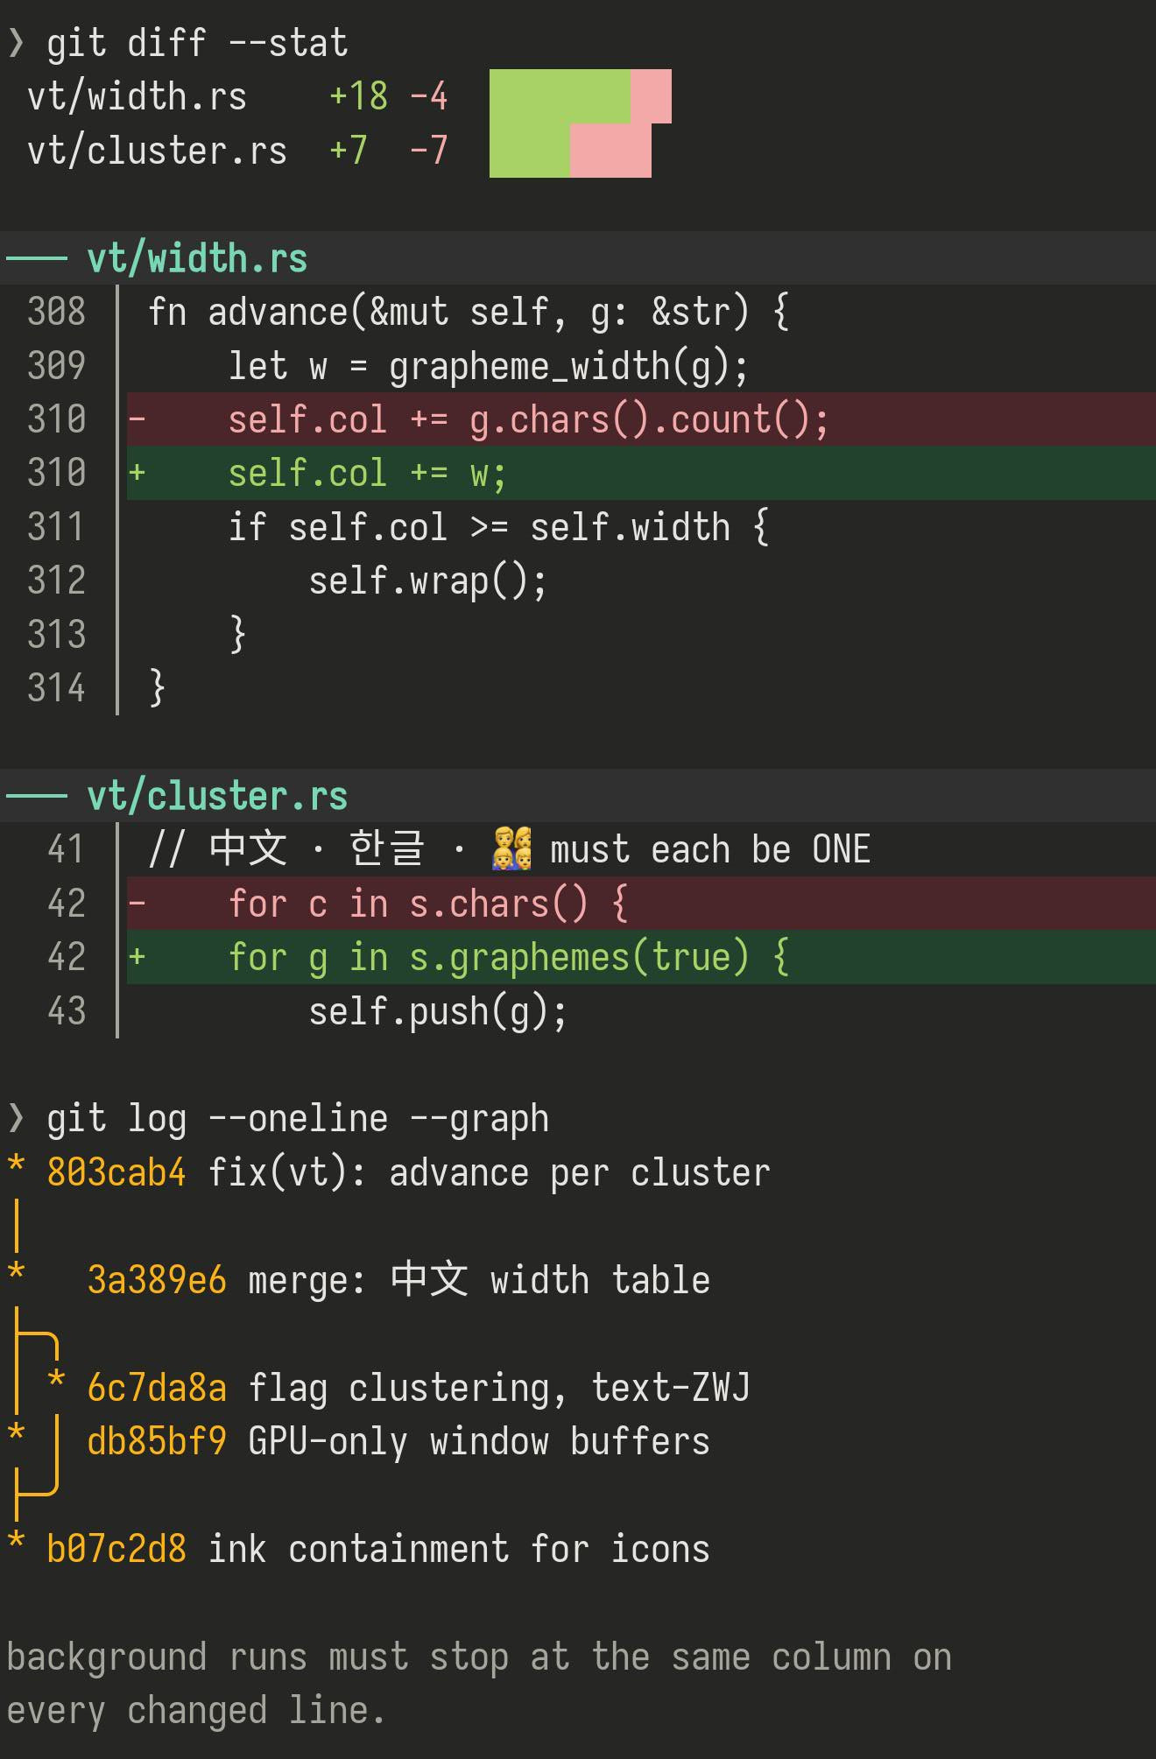
Task: Select line number 314
Action: (x=57, y=688)
